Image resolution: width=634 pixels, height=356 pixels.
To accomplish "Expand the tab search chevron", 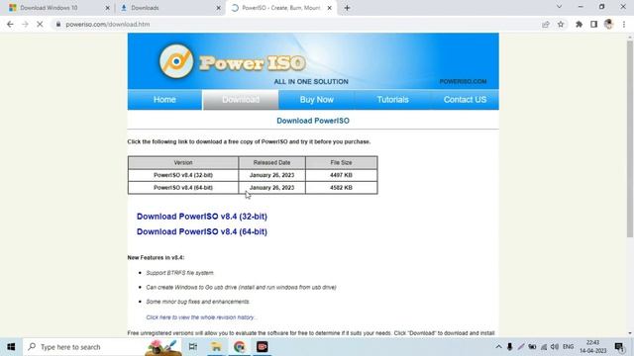I will (x=559, y=7).
